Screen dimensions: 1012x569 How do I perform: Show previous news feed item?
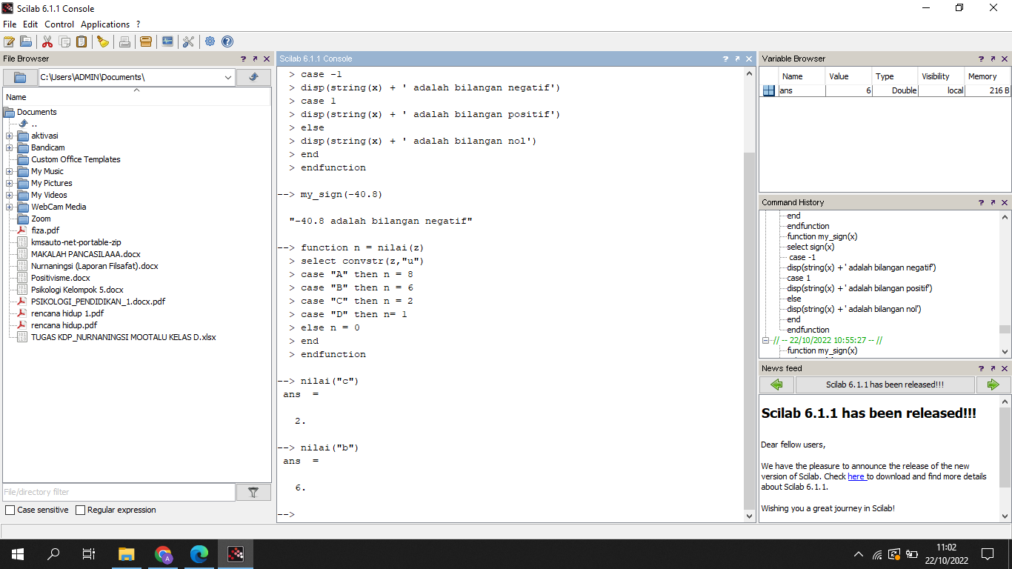[776, 385]
